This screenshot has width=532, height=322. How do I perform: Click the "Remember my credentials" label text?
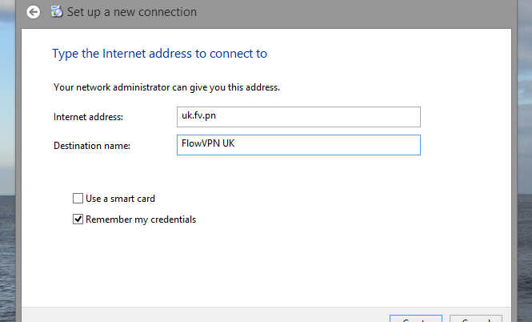click(x=140, y=219)
